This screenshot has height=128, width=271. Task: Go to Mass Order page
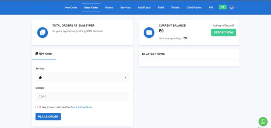tap(91, 7)
